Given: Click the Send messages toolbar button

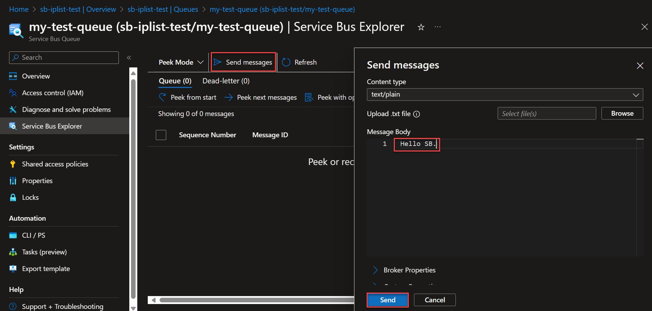Looking at the screenshot, I should point(243,62).
